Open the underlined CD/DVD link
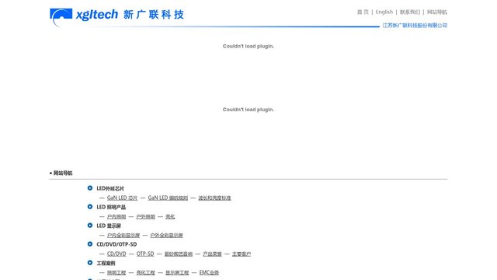The image size is (497, 280). point(116,254)
